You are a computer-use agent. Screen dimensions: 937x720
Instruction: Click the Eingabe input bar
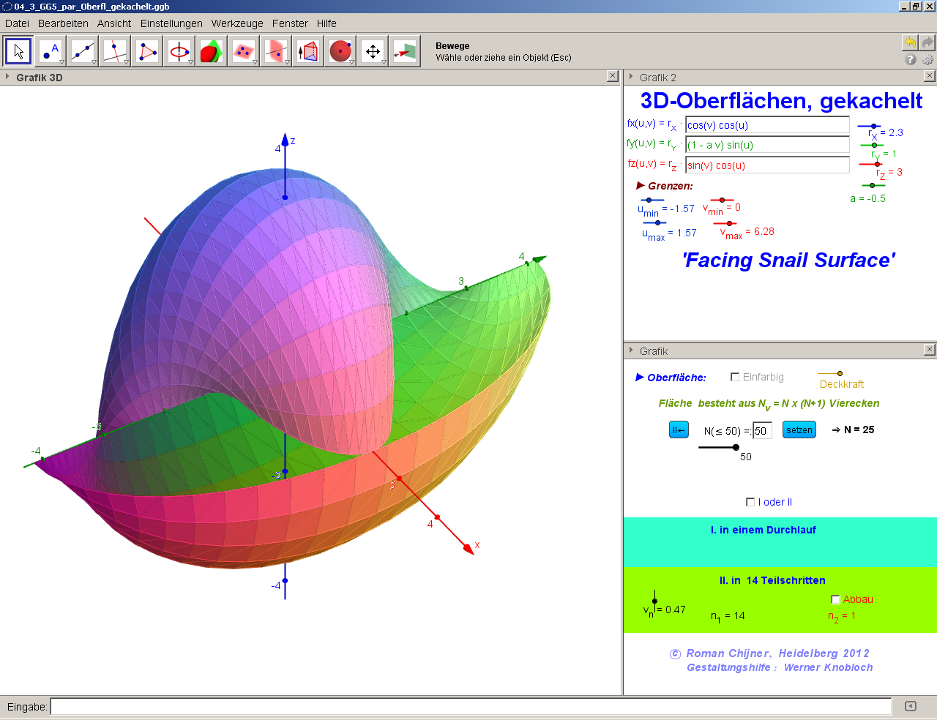(470, 706)
